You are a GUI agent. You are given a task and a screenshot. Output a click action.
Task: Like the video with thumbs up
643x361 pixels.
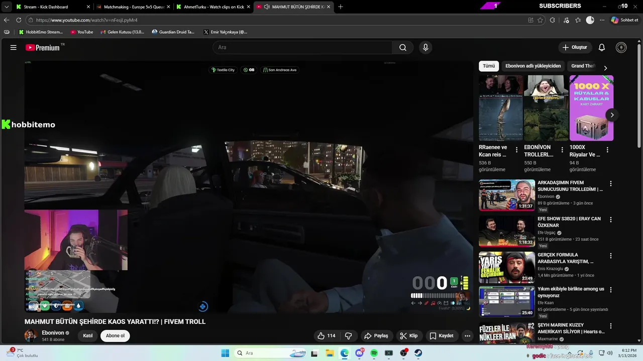(327, 336)
